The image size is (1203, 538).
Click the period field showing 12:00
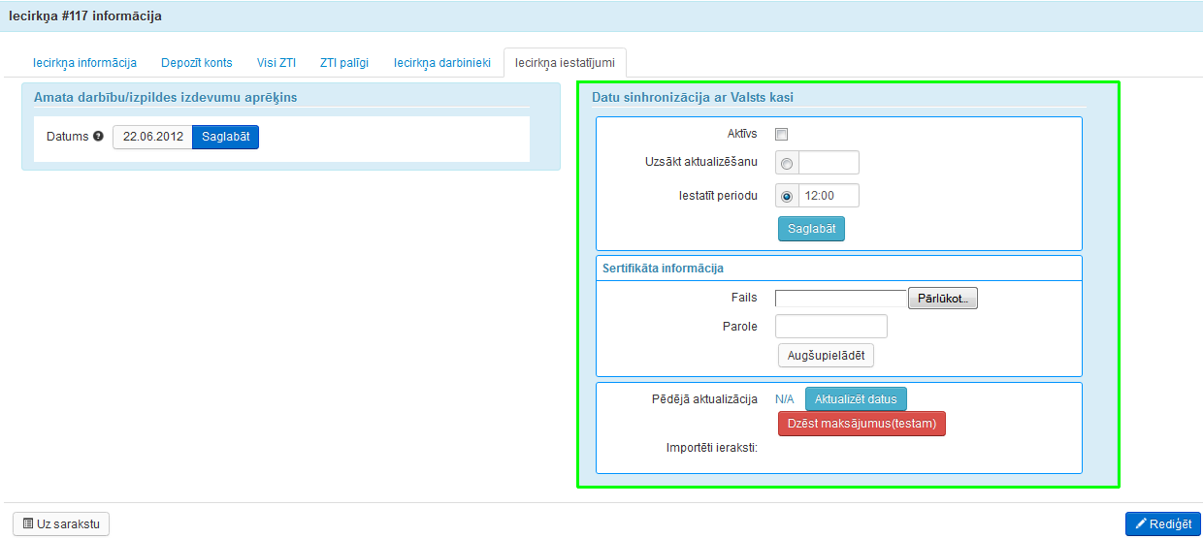pyautogui.click(x=829, y=196)
